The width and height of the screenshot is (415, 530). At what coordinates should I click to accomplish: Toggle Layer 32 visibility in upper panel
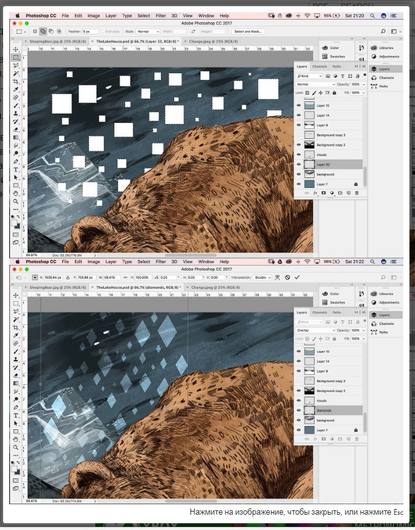[x=299, y=164]
